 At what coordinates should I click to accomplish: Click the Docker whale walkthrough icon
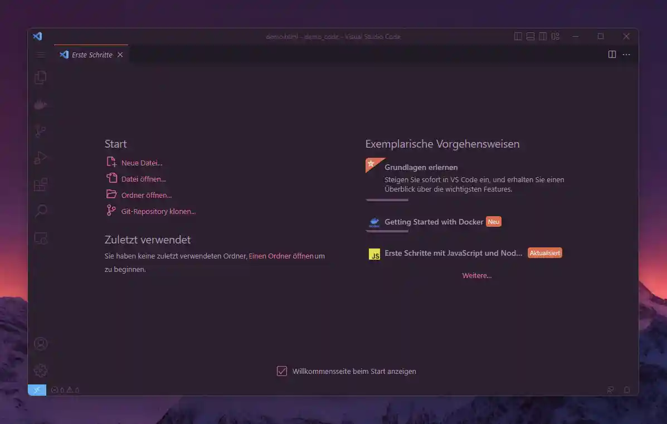tap(374, 222)
